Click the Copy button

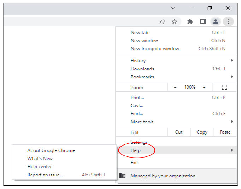pos(202,132)
